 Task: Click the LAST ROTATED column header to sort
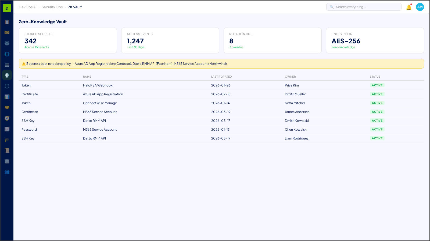pyautogui.click(x=221, y=77)
